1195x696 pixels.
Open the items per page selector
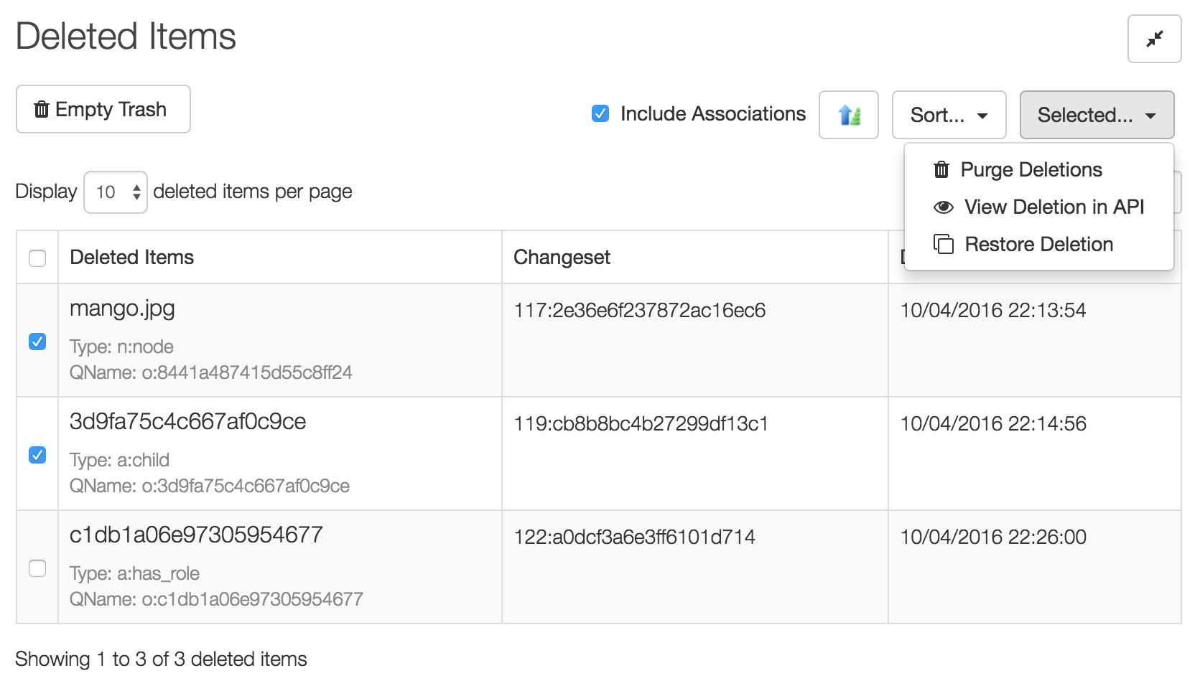click(x=116, y=192)
